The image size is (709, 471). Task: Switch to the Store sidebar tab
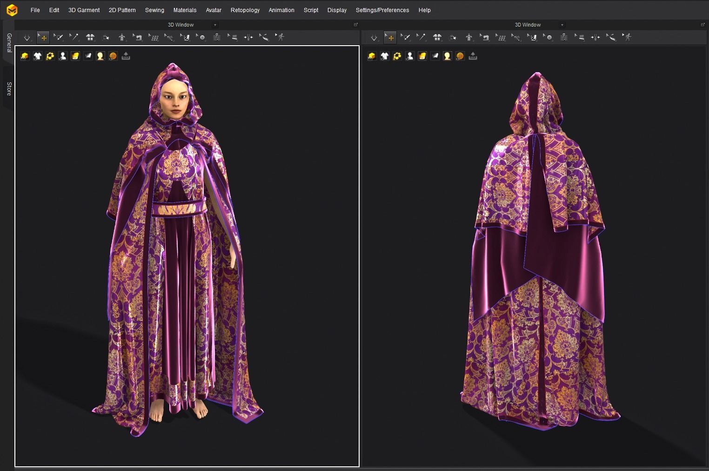pos(8,86)
